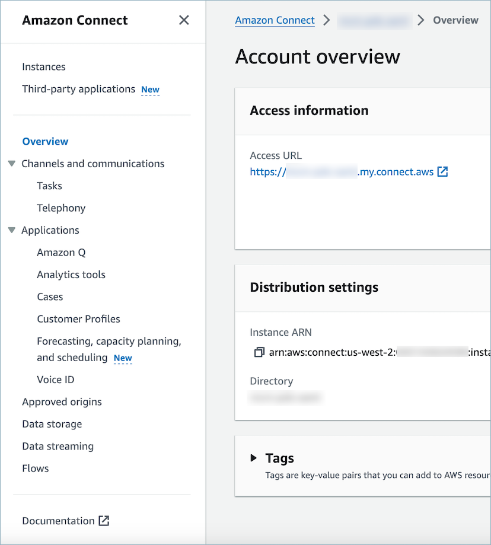Open Tasks settings
The image size is (491, 545).
point(49,186)
